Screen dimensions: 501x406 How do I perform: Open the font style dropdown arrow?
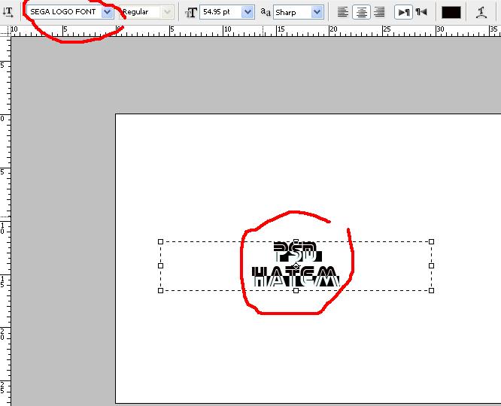[x=168, y=12]
